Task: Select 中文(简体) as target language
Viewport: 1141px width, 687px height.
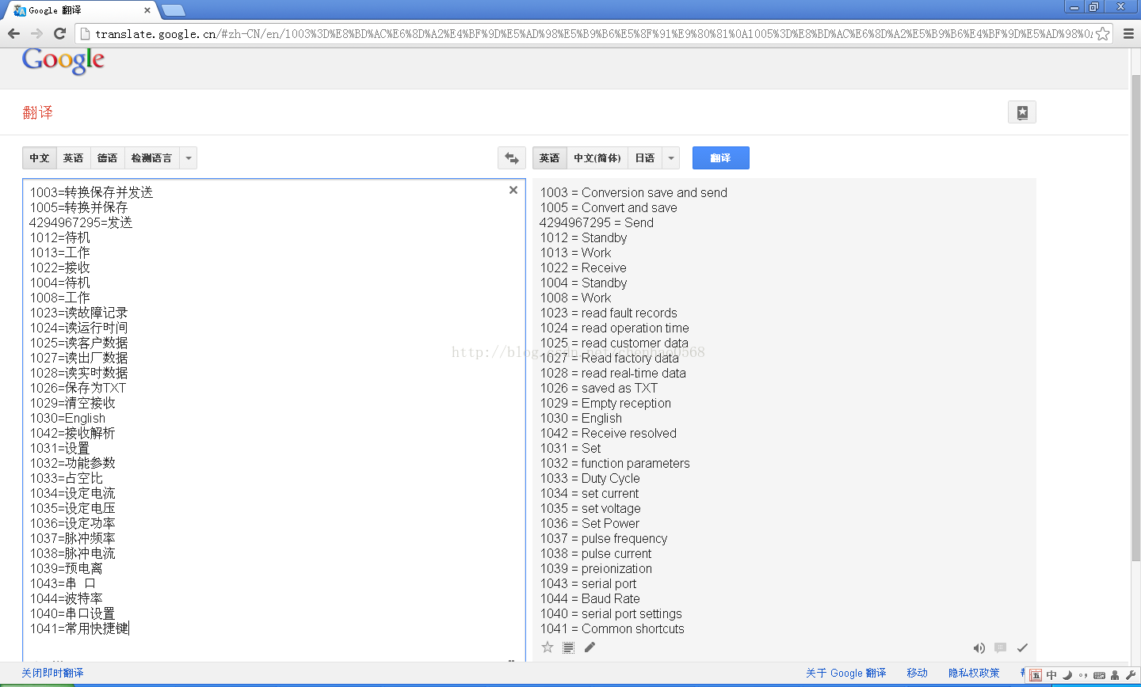Action: coord(597,158)
